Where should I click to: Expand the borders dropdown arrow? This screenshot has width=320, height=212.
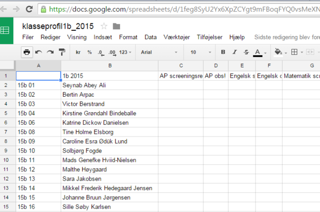point(302,53)
